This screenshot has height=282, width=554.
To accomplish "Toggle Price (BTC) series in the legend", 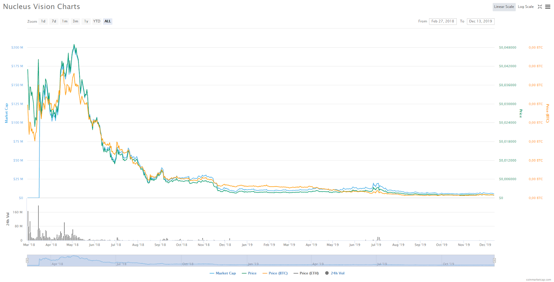I will point(275,273).
